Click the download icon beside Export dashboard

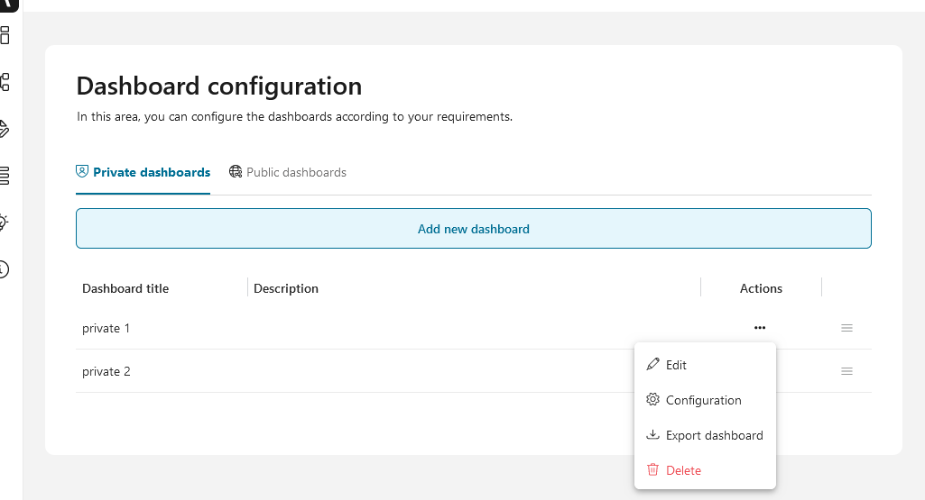(x=652, y=434)
